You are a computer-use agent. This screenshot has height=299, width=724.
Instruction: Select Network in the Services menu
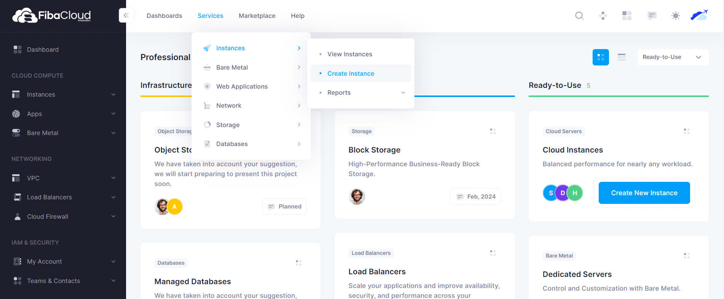tap(251, 105)
